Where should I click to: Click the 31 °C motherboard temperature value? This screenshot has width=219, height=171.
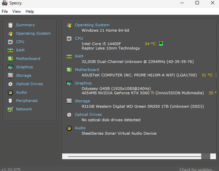click(x=207, y=75)
